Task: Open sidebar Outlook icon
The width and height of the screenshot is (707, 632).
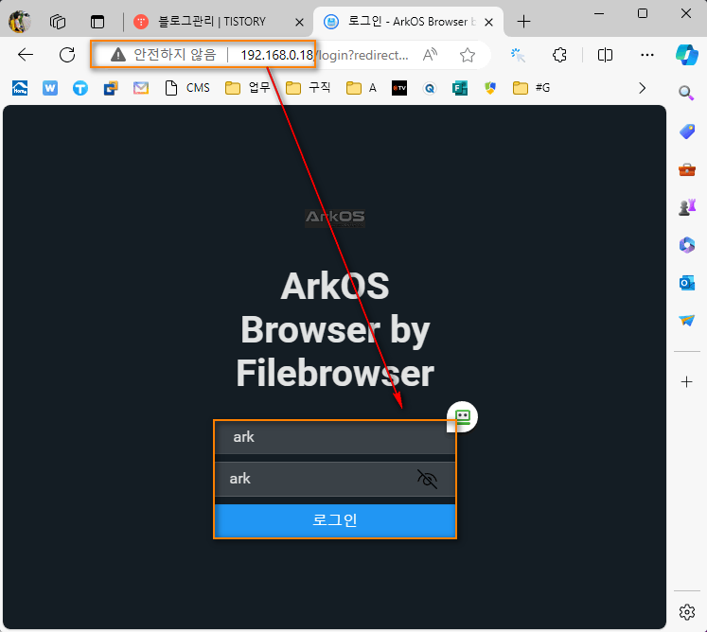Action: [687, 283]
